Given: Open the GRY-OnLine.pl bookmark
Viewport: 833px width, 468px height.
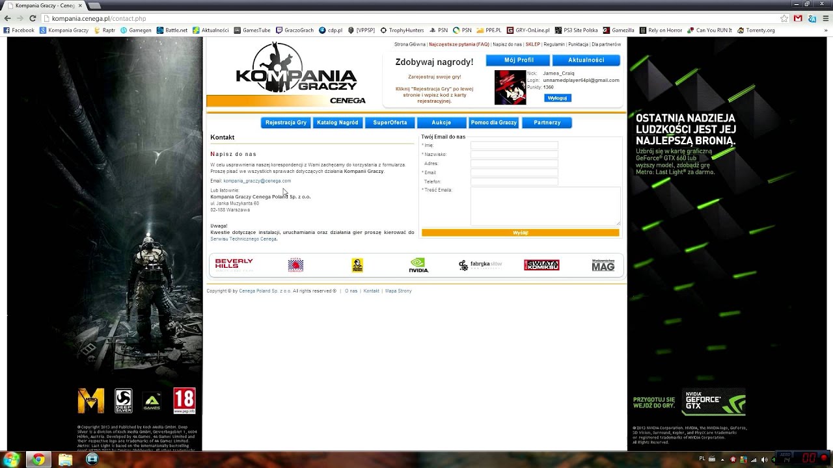Looking at the screenshot, I should 528,31.
